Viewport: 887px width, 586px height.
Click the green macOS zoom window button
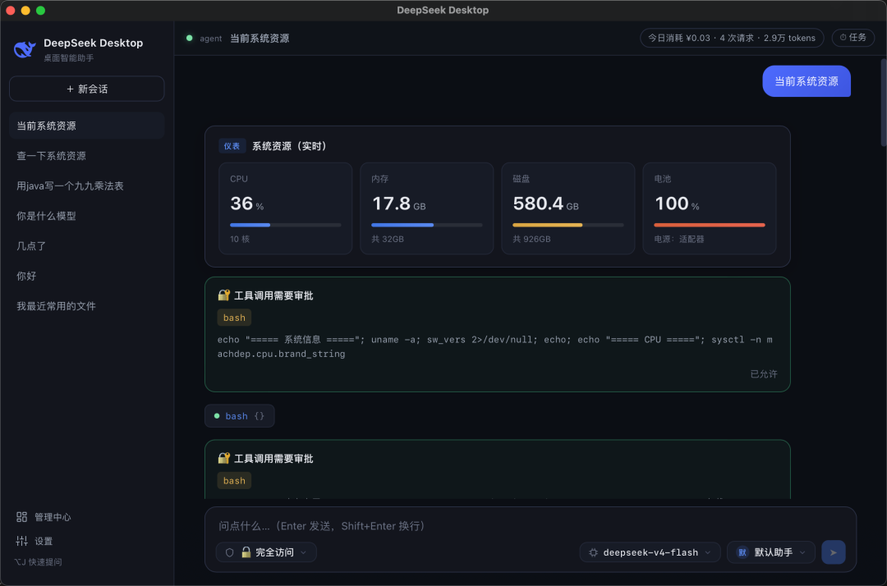pos(40,10)
